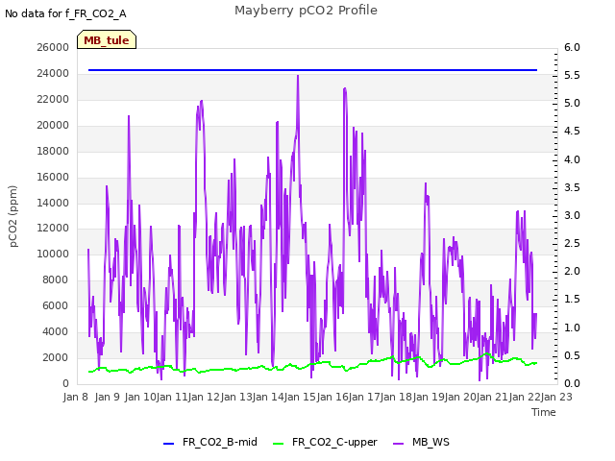Image resolution: width=615 pixels, height=461 pixels.
Task: Click 'No data for f_FR_CO2_A' message
Action: tap(65, 13)
